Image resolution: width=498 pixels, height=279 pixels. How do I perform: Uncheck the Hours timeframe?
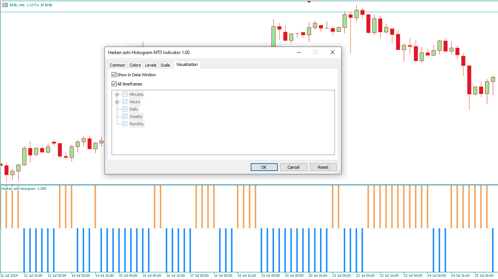pyautogui.click(x=125, y=101)
